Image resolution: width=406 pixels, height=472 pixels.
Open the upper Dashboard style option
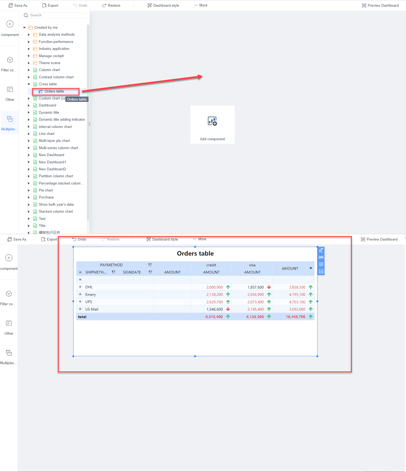coord(163,5)
